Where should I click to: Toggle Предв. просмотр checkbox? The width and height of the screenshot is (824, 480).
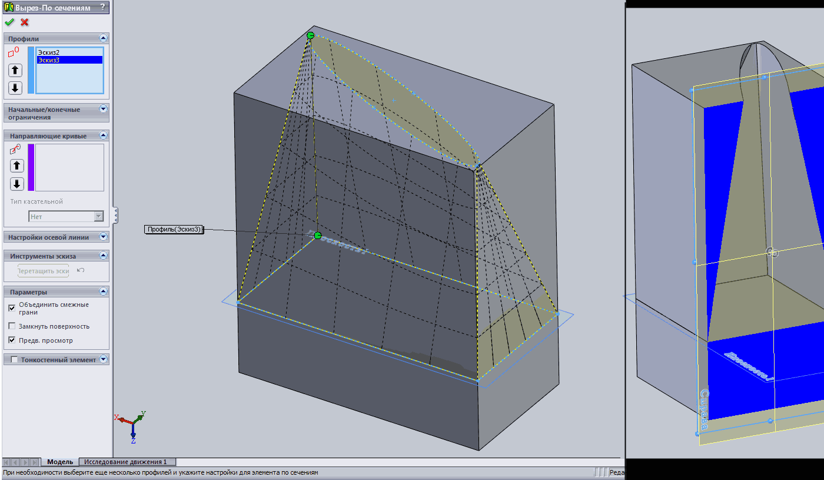point(12,340)
